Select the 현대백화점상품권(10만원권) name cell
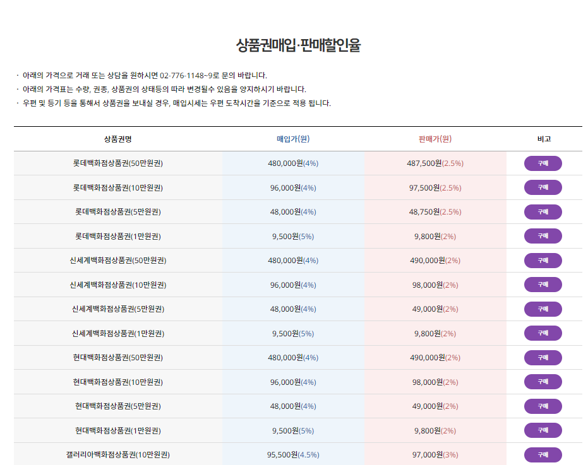This screenshot has width=588, height=465. (117, 382)
